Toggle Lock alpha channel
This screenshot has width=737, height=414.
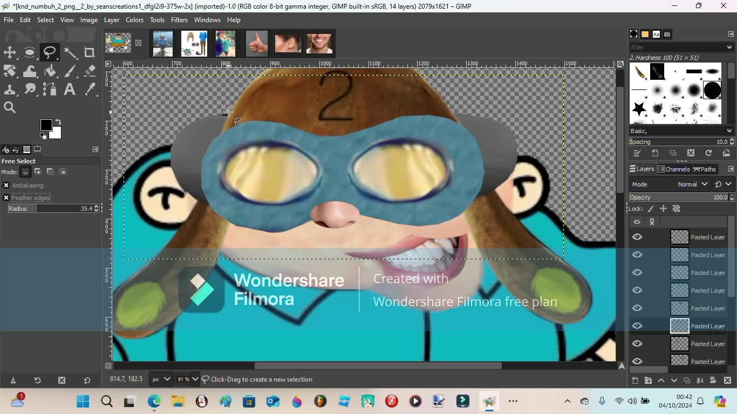[676, 209]
